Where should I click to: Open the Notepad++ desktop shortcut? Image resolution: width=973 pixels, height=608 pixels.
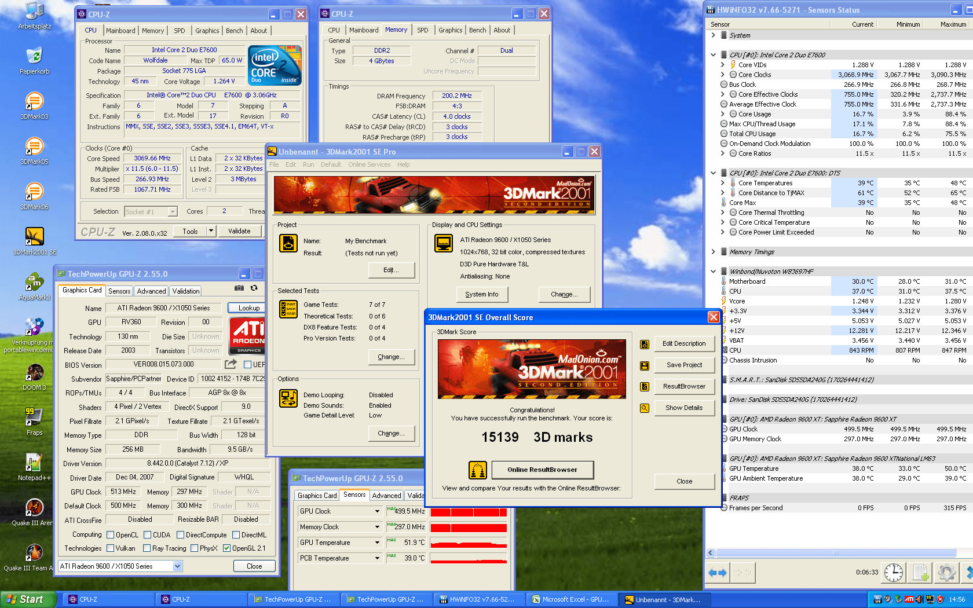point(35,463)
